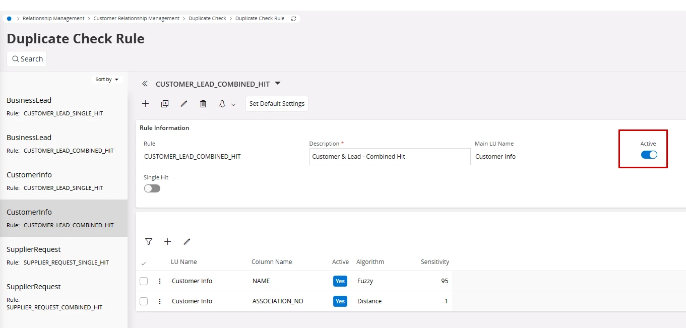Viewport: 686px width, 328px height.
Task: Go to Customer Relationship Management breadcrumb
Action: (x=137, y=19)
